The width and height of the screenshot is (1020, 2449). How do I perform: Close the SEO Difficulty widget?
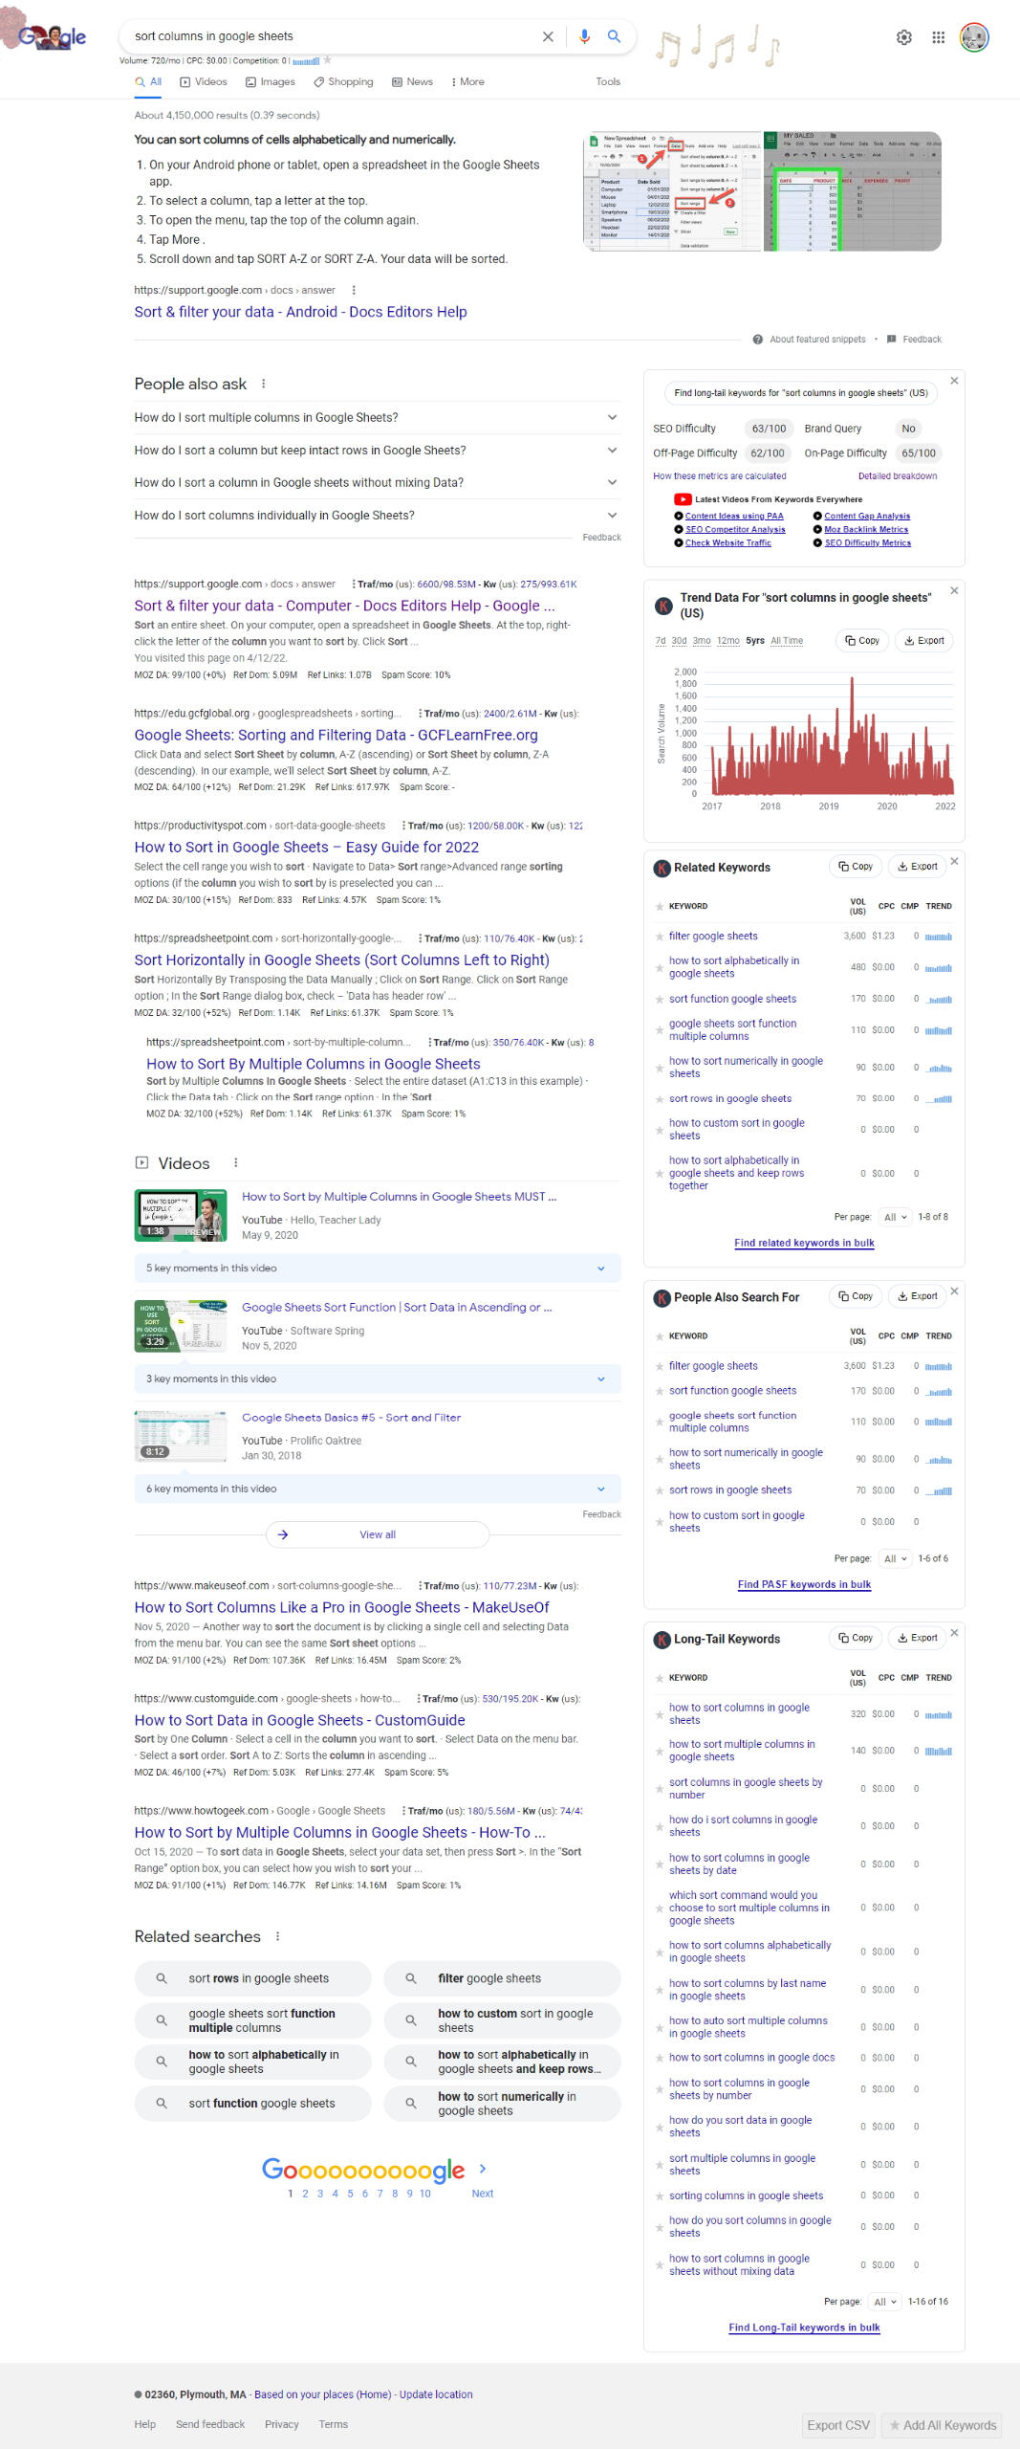tap(954, 381)
